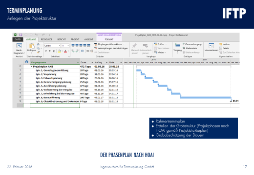The width and height of the screenshot is (254, 175).
Task: Insert a Sammelvorgang summary task
Action: tap(192, 44)
